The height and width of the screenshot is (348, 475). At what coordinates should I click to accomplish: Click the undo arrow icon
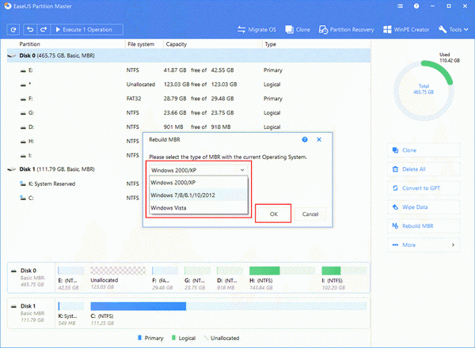tap(30, 29)
